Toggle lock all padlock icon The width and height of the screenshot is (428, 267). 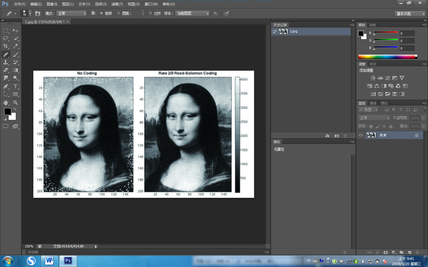tap(391, 126)
